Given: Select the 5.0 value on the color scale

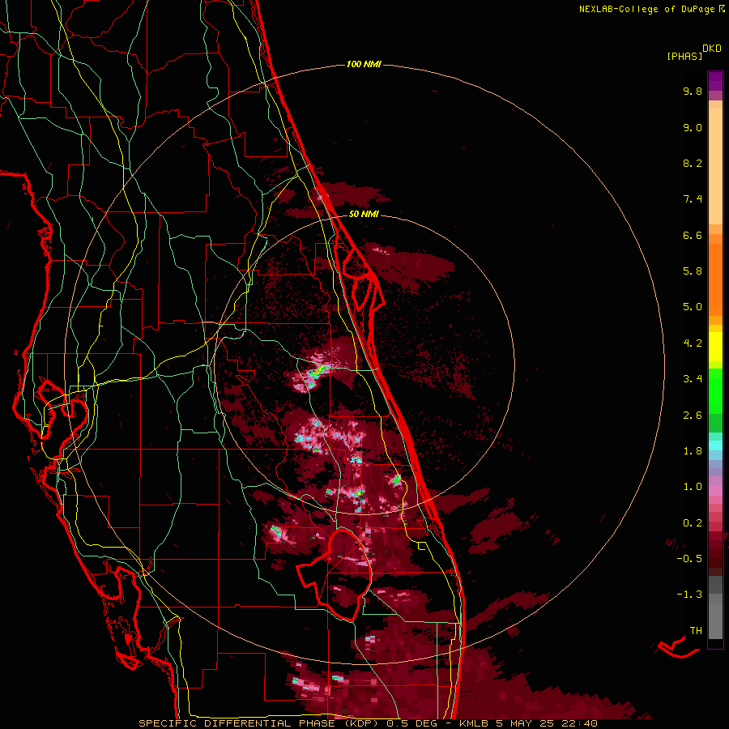Looking at the screenshot, I should [x=693, y=307].
